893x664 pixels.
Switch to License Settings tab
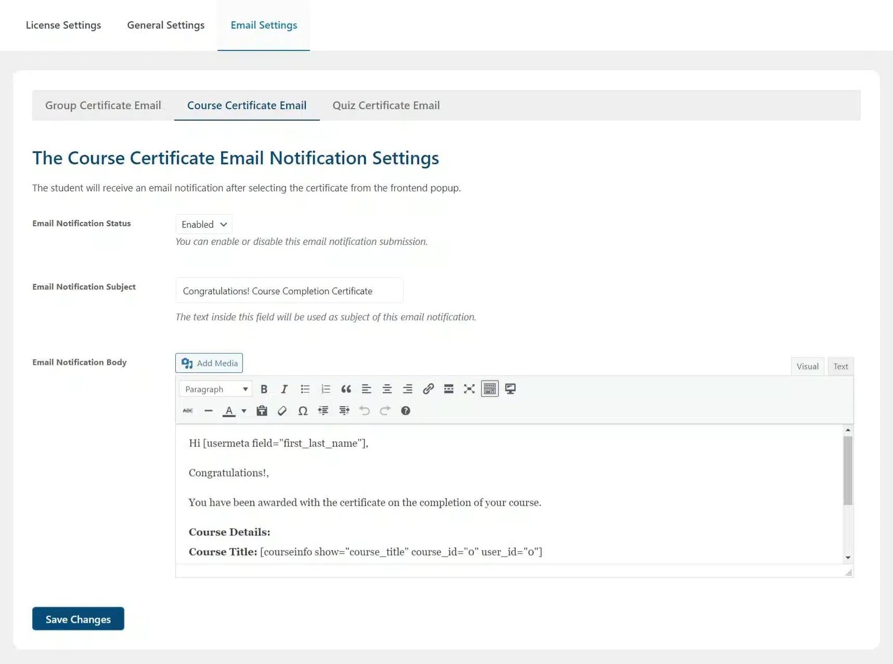coord(63,25)
